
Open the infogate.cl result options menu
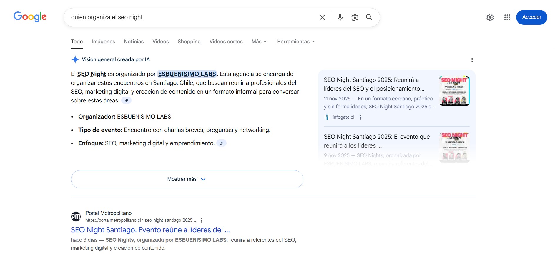click(360, 117)
